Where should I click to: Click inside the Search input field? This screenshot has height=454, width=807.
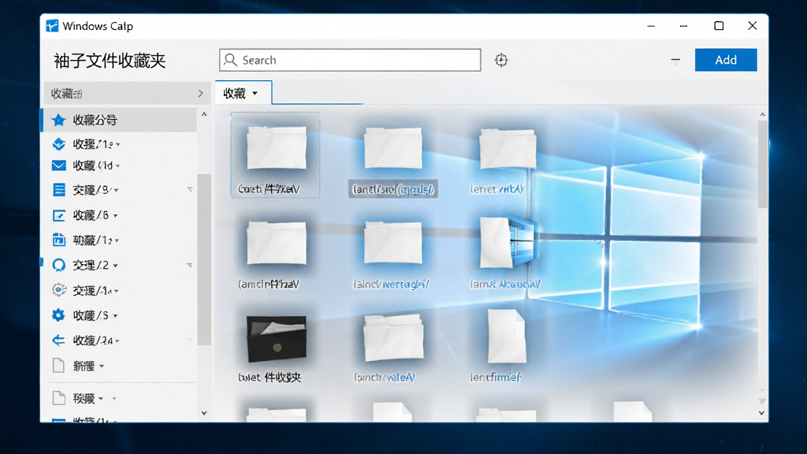coord(350,60)
